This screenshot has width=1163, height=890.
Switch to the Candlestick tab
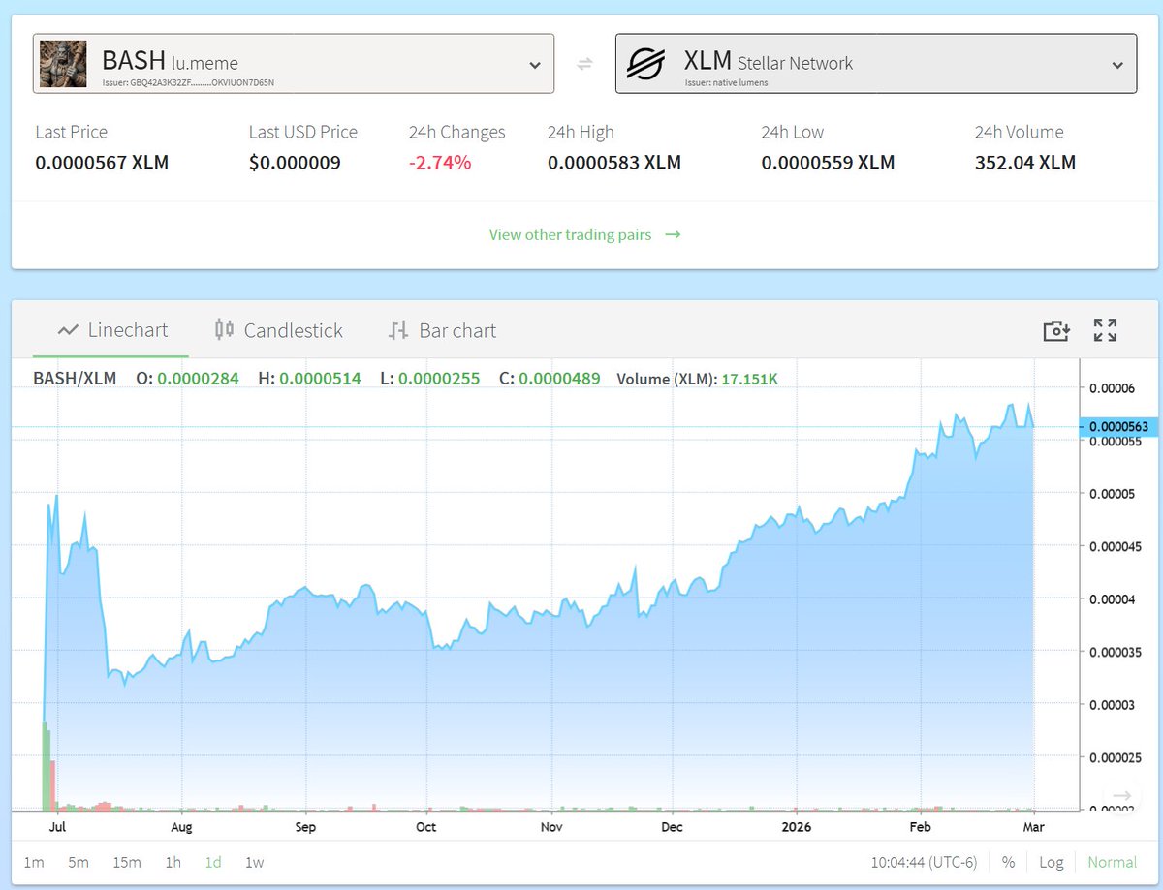coord(278,330)
